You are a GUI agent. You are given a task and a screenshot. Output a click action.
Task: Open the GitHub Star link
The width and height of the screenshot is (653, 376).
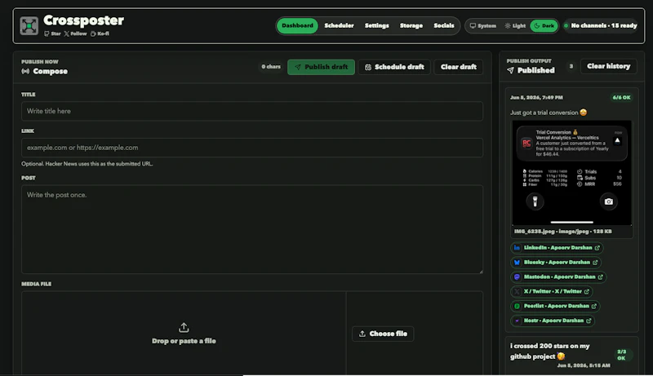pos(52,33)
